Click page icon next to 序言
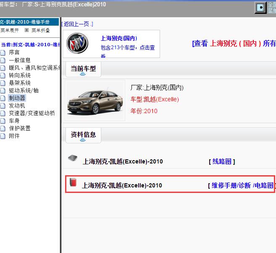This screenshot has width=276, height=253. [x=3, y=53]
